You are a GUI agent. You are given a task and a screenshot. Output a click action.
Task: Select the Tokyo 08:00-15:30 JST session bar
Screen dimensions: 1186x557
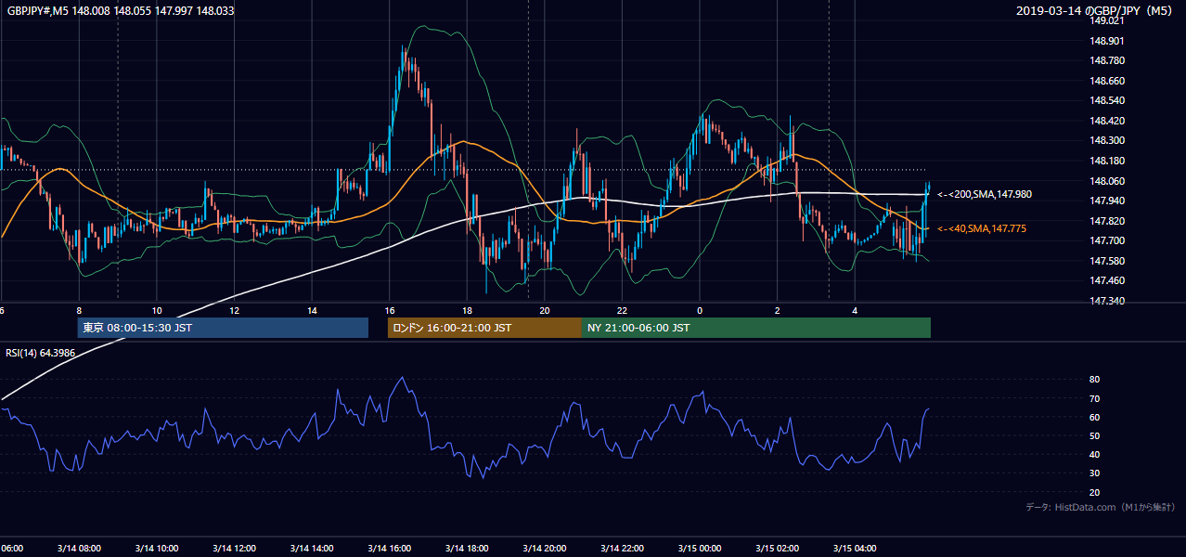pyautogui.click(x=223, y=328)
